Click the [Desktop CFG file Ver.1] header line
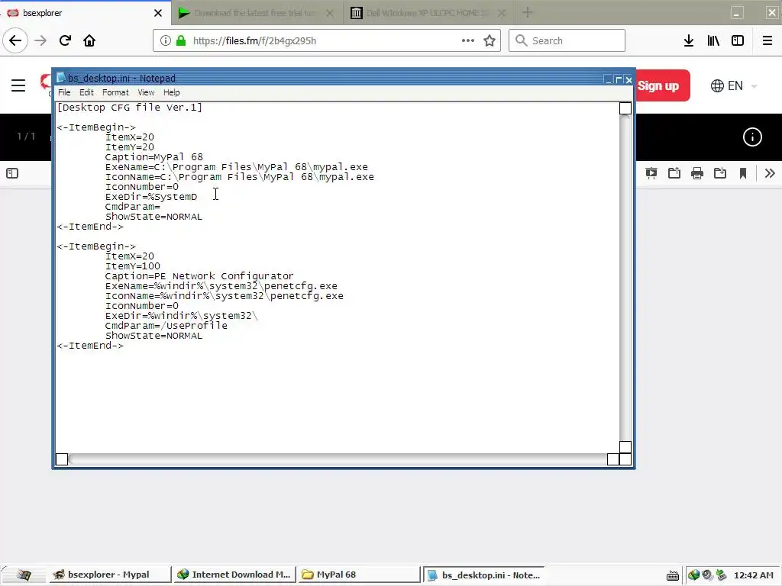Screen dimensions: 782x586 tap(129, 108)
